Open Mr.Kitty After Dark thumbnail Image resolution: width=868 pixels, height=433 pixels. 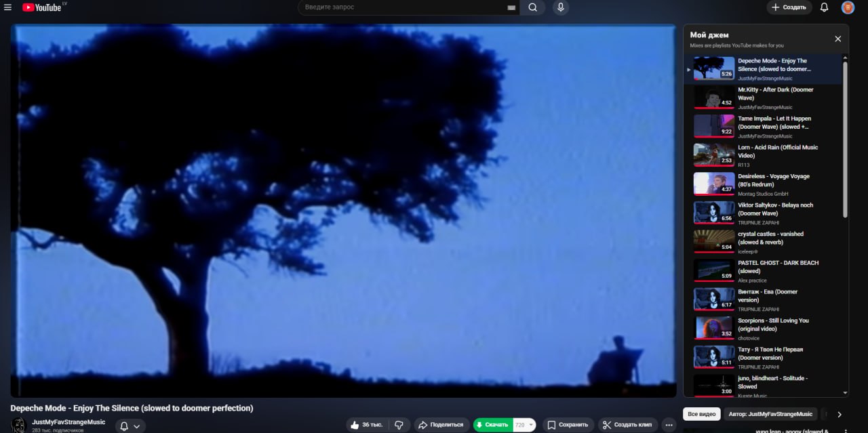(x=713, y=97)
